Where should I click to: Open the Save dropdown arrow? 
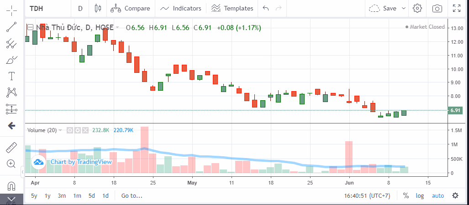(x=403, y=8)
